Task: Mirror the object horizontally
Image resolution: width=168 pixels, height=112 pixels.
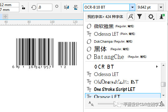Action: [x=66, y=7]
